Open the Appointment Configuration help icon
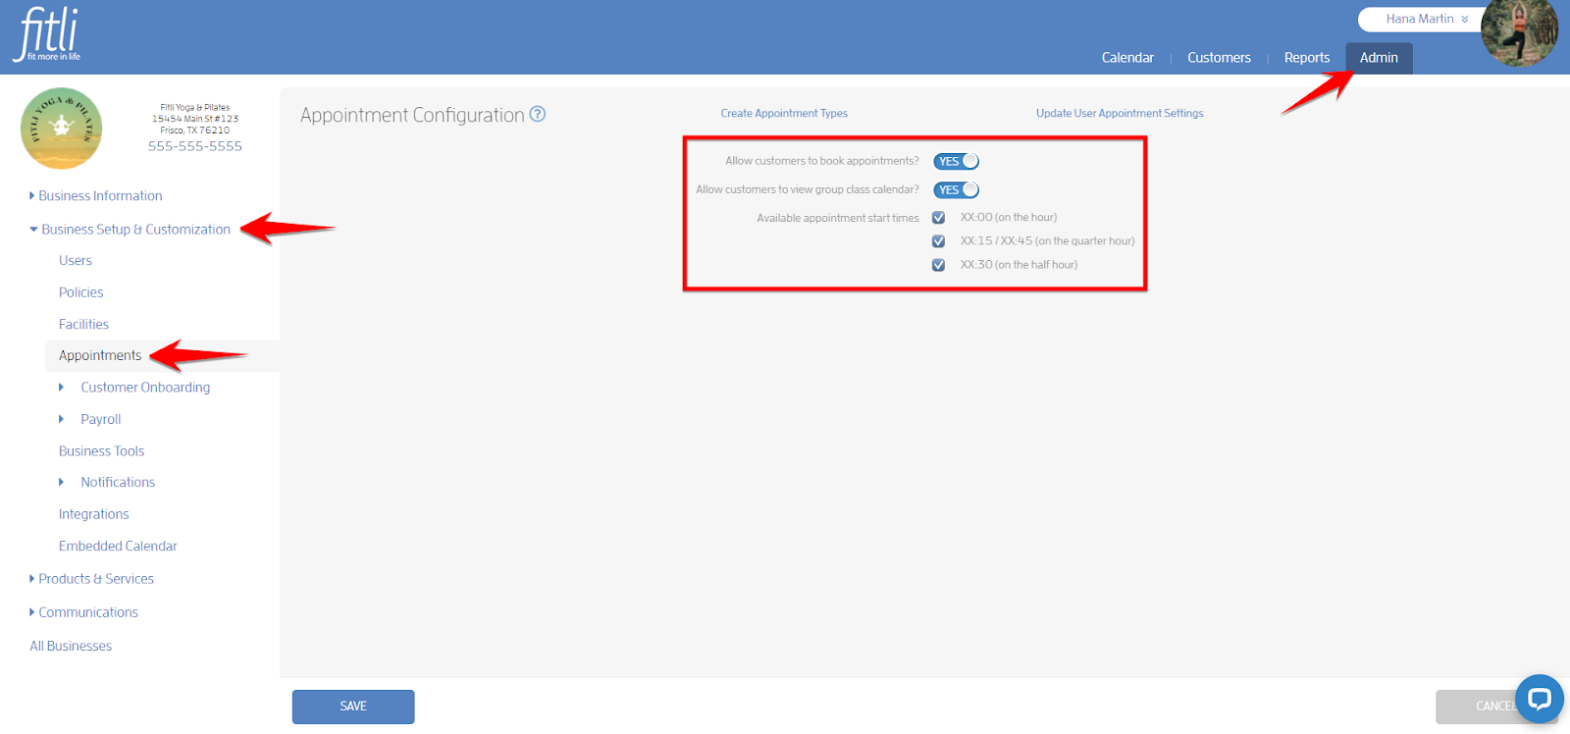 tap(538, 114)
